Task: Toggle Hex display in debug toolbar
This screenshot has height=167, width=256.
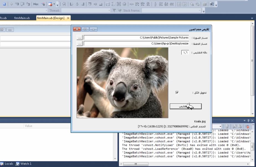Action: click(36, 4)
